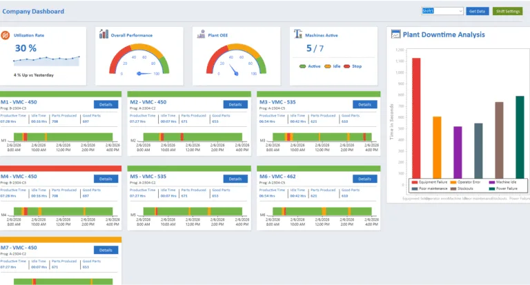
Task: Click the Utilization Rate icon
Action: coord(6,35)
